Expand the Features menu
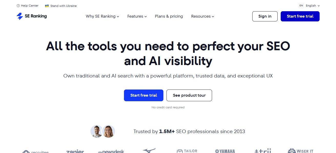This screenshot has height=153, width=336. (137, 16)
